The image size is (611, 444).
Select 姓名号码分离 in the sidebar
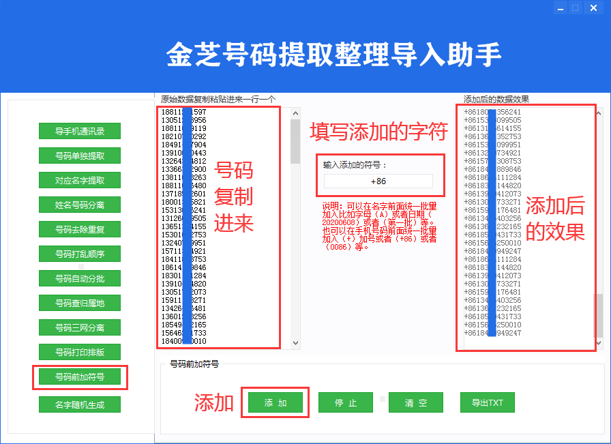(x=81, y=205)
